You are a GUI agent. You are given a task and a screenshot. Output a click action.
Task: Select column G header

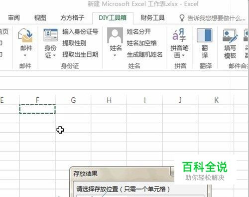(73, 100)
